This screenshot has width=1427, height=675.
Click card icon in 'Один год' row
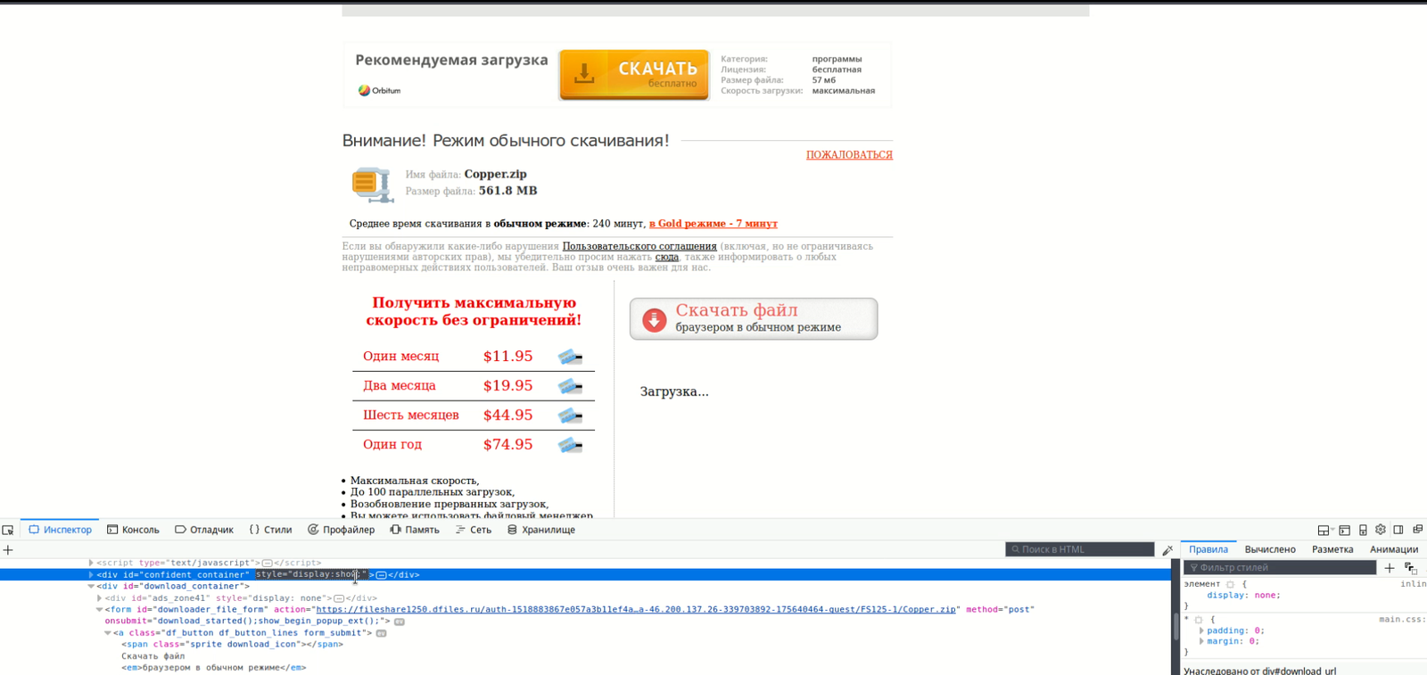tap(570, 445)
